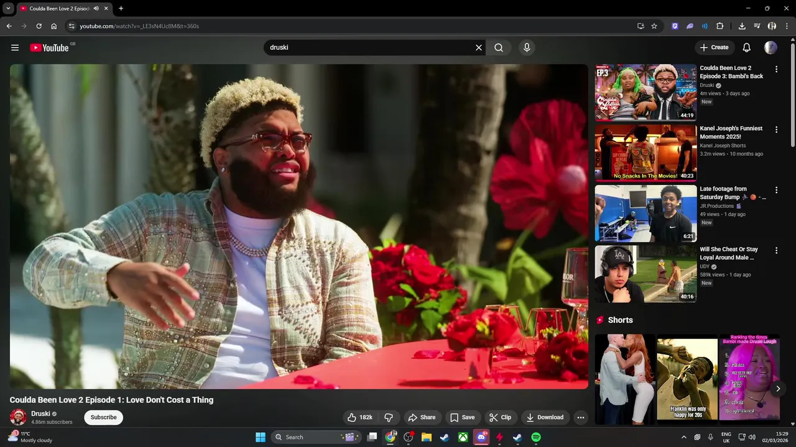Image resolution: width=796 pixels, height=447 pixels.
Task: Open Discord from the taskbar
Action: tap(481, 437)
